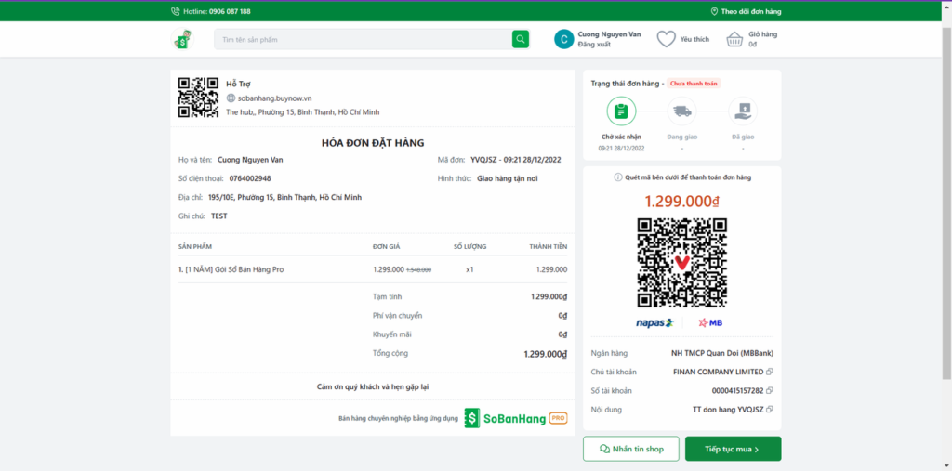This screenshot has width=952, height=471.
Task: Click the note value TEST
Action: (219, 216)
